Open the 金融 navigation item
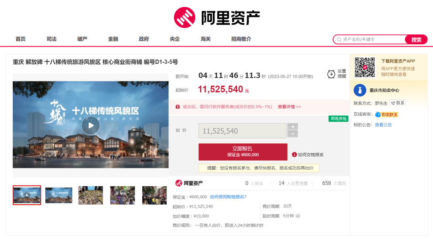433x239 pixels. (x=113, y=39)
